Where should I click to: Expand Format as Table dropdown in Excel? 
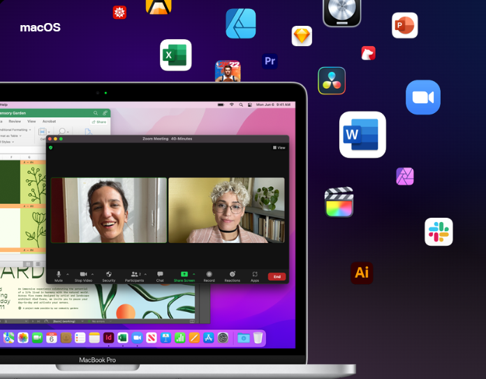point(11,135)
